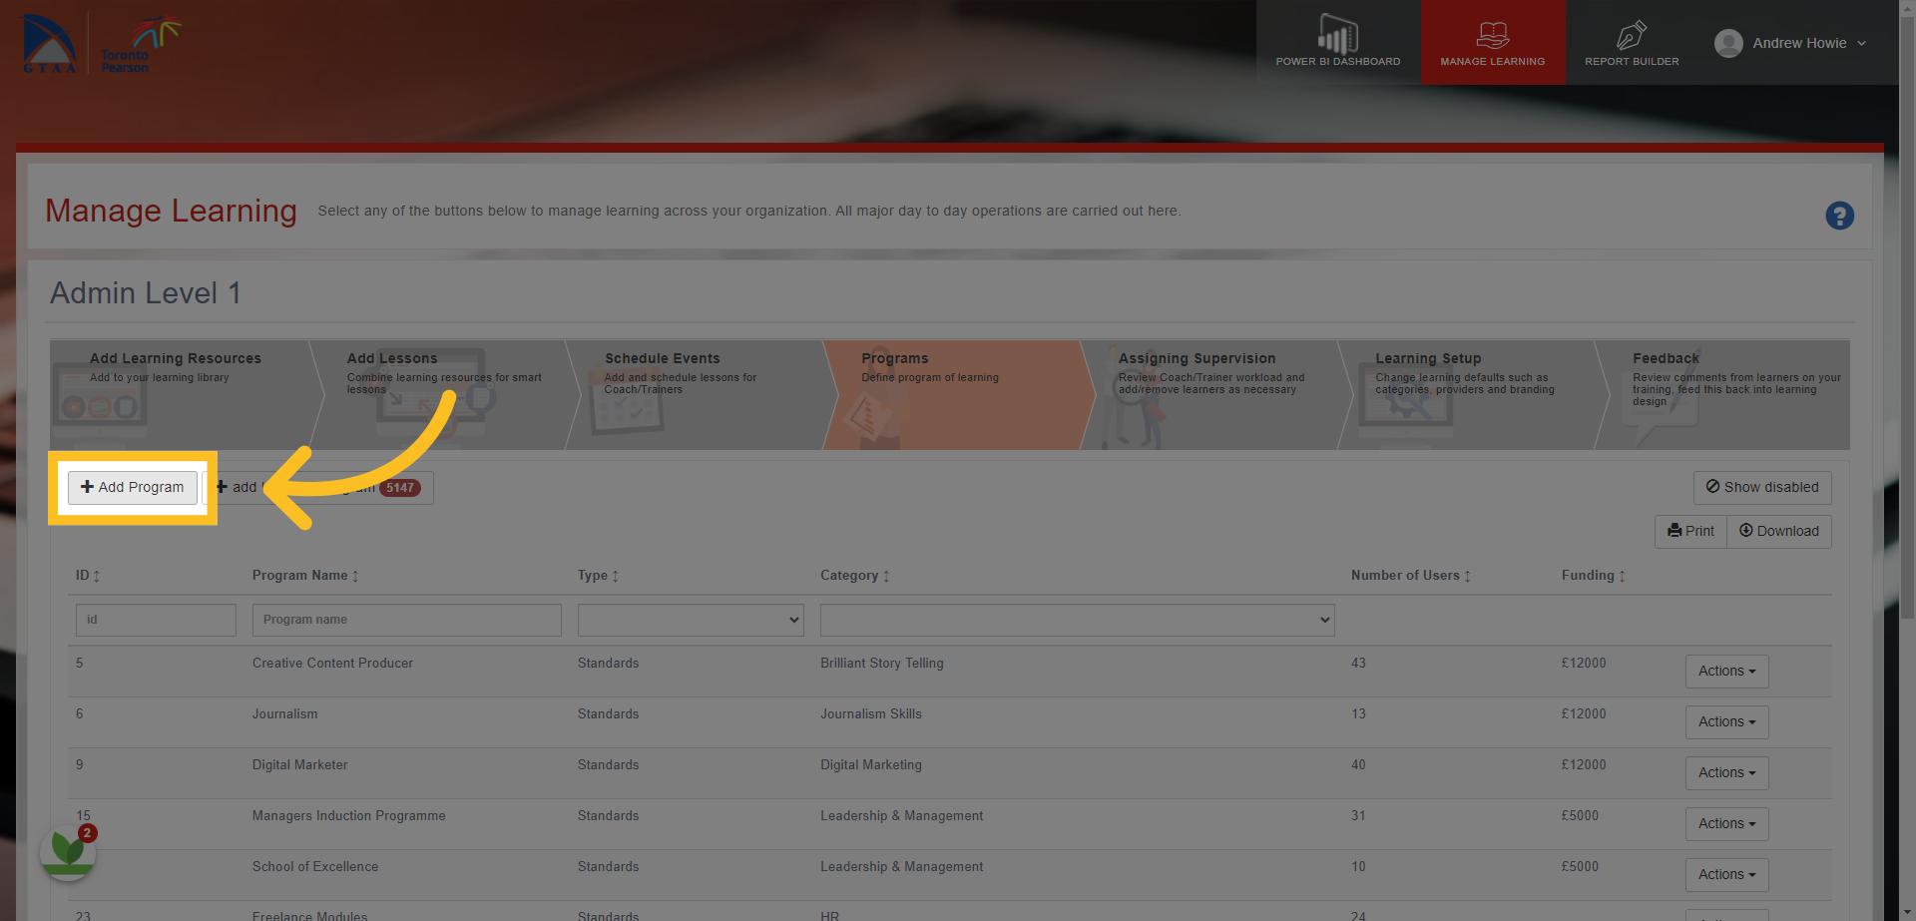Viewport: 1916px width, 921px height.
Task: Click the Download button
Action: tap(1779, 531)
